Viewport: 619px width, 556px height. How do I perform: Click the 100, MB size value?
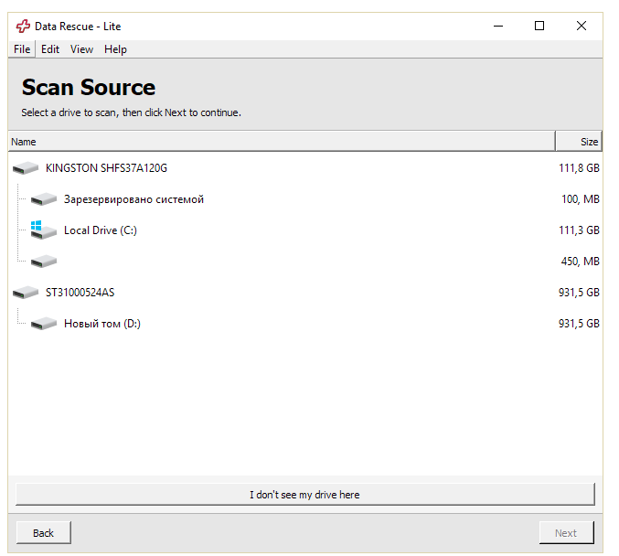(x=581, y=199)
